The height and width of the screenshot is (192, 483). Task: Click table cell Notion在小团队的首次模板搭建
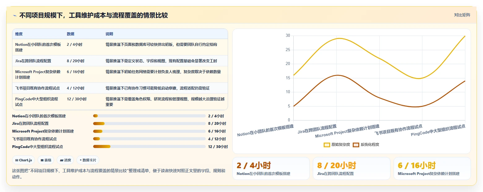[38, 47]
